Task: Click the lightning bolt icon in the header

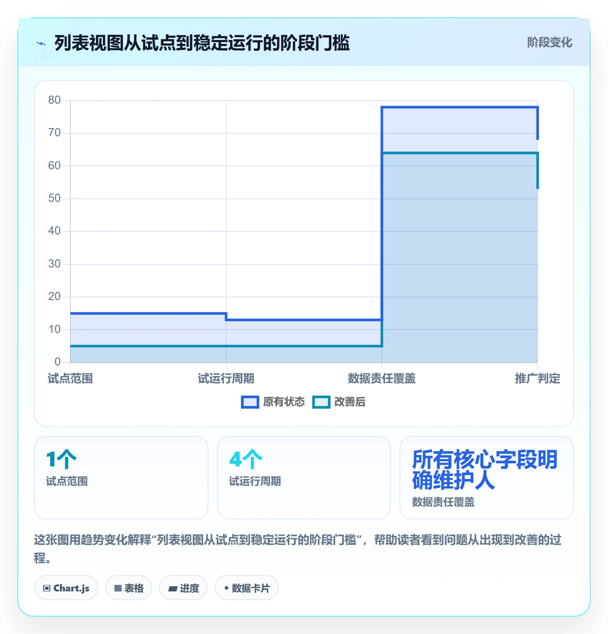Action: point(41,43)
